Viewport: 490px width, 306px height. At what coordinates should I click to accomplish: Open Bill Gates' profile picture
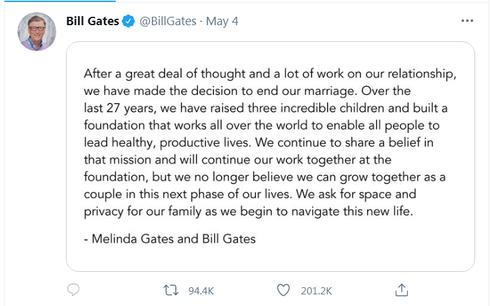36,32
